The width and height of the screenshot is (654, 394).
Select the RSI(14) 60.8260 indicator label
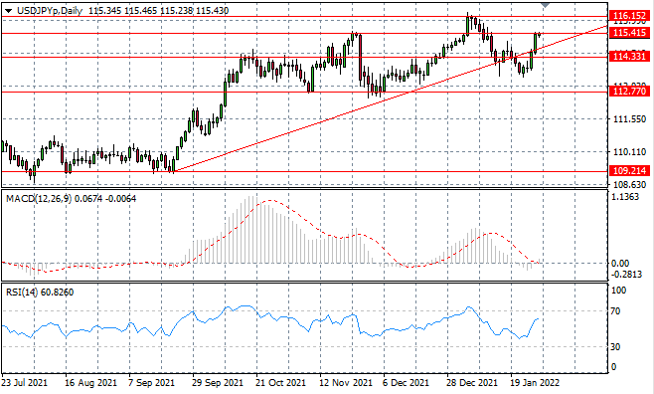40,293
